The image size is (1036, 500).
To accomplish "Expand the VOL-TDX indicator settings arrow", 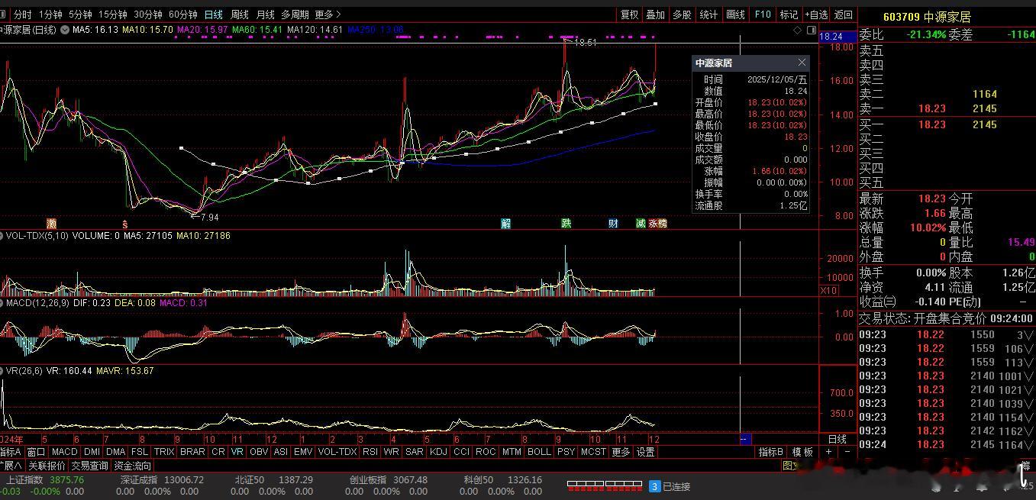I will pyautogui.click(x=2, y=236).
